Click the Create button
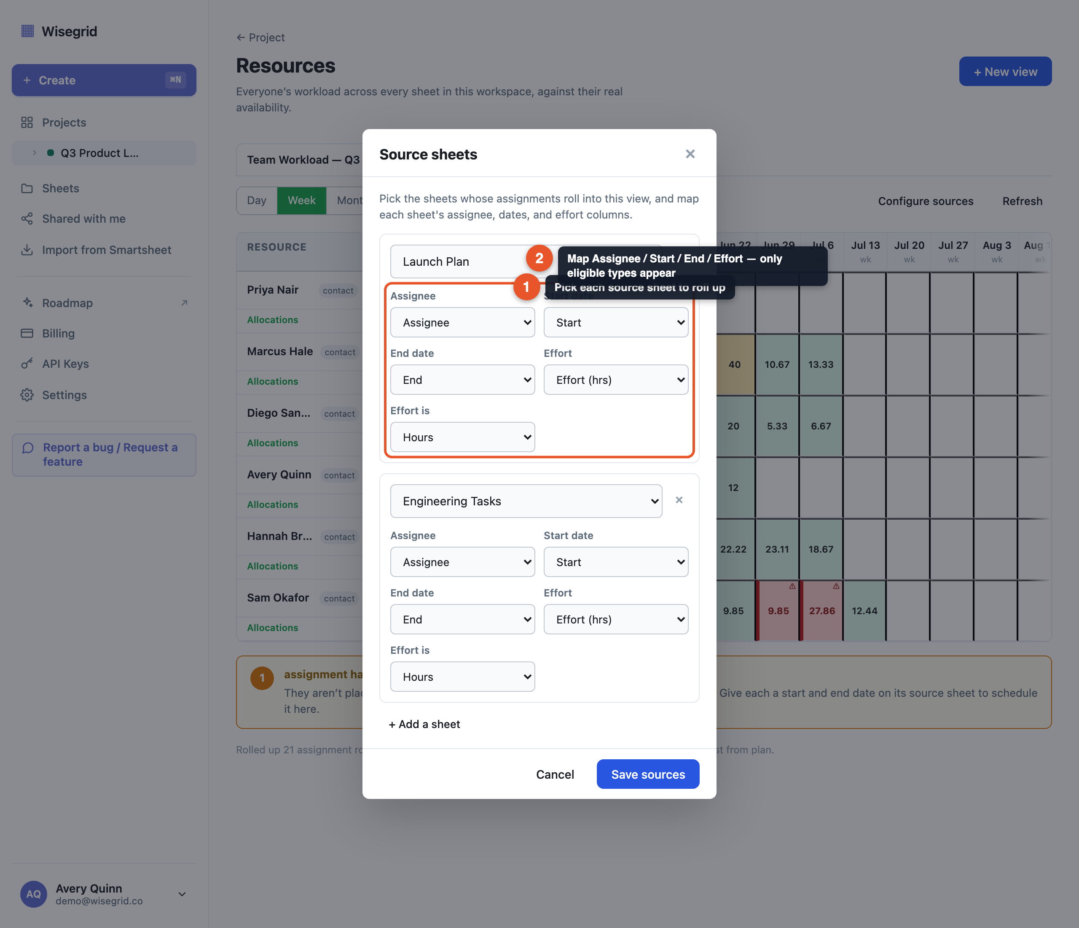This screenshot has width=1079, height=928. (104, 80)
